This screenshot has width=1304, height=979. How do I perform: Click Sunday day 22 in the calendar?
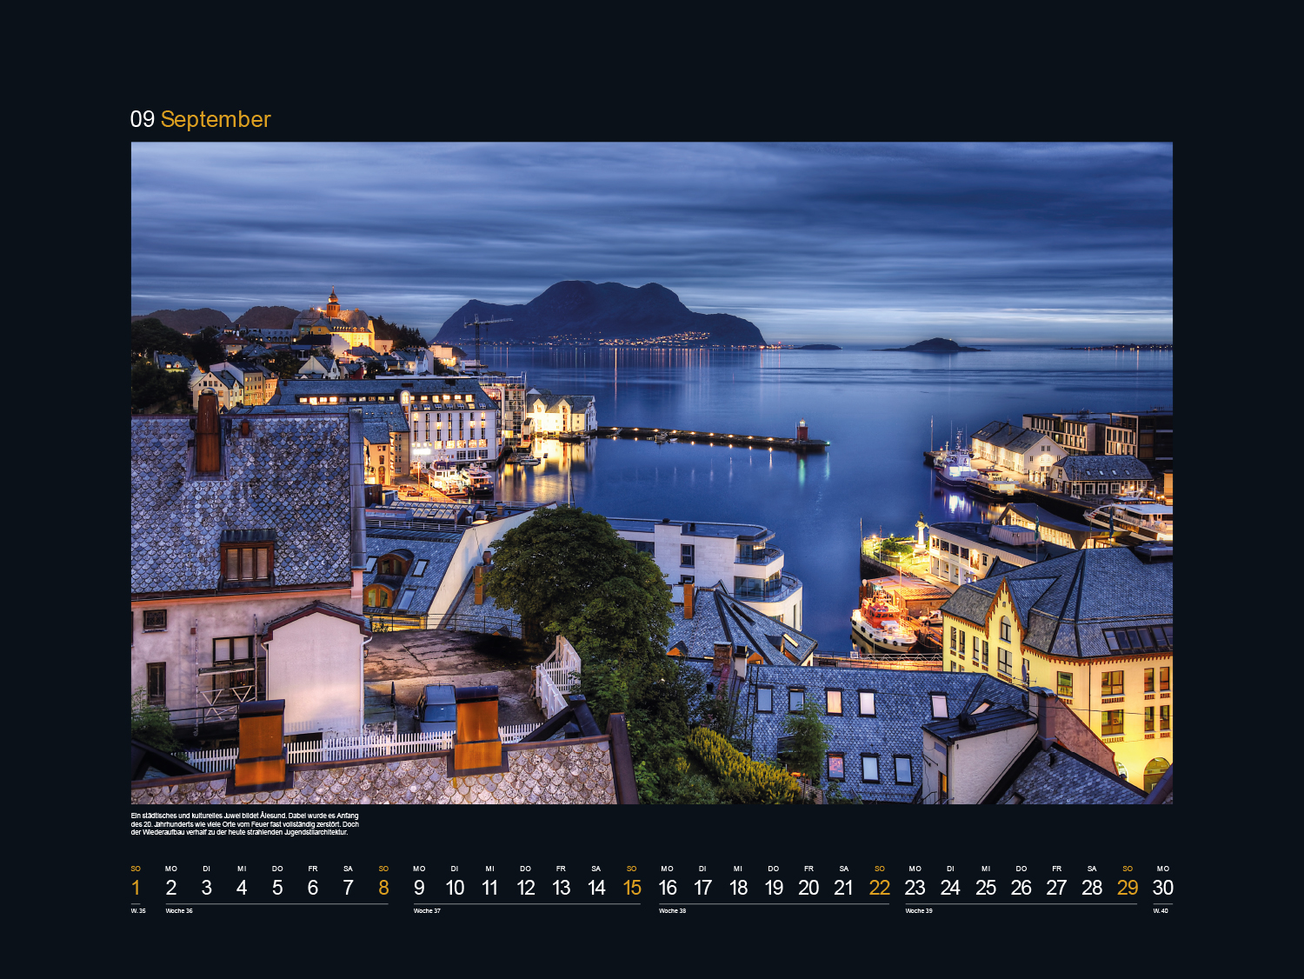[880, 888]
